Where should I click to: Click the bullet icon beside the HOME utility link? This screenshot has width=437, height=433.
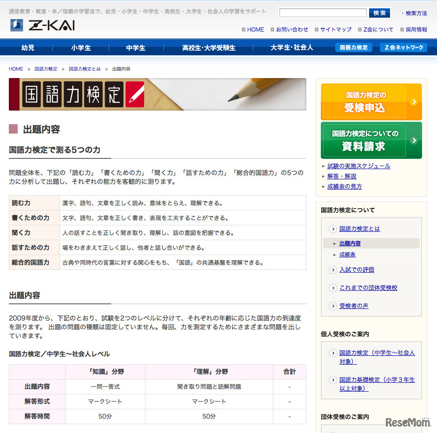[x=244, y=30]
